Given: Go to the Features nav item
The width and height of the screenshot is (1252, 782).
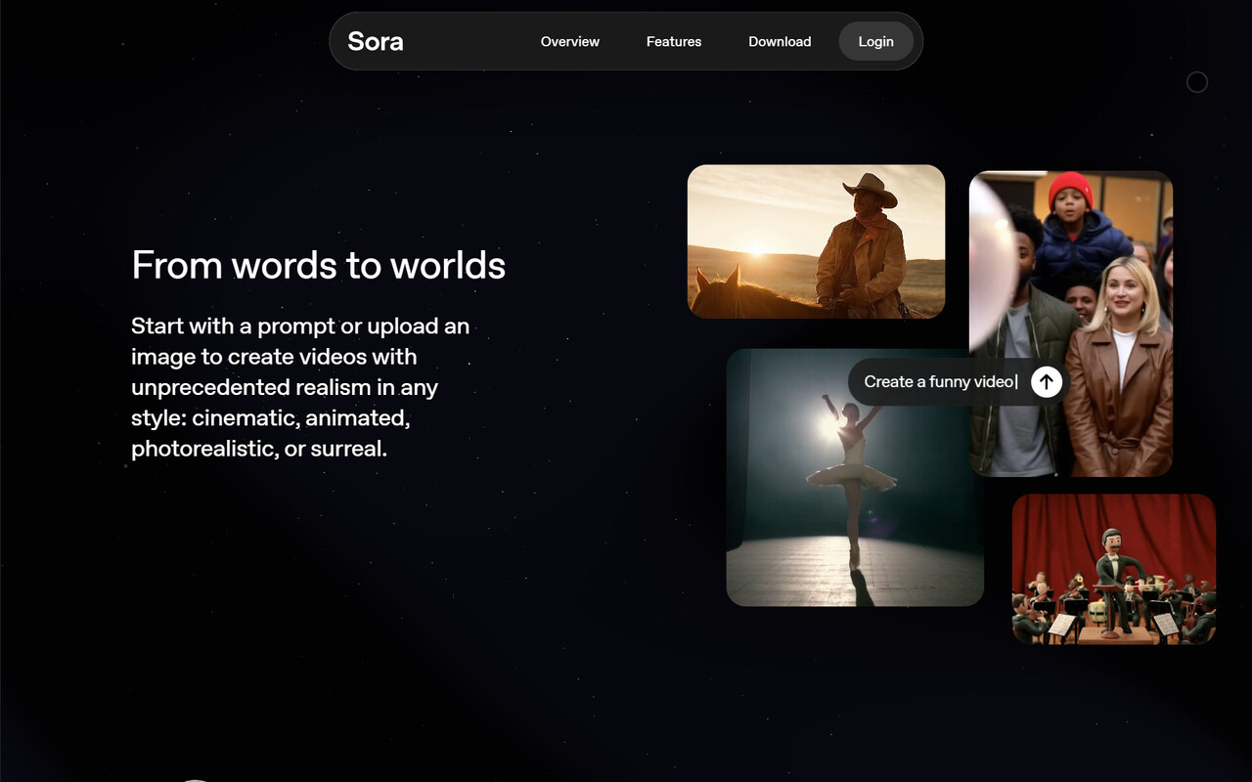Looking at the screenshot, I should pos(673,41).
